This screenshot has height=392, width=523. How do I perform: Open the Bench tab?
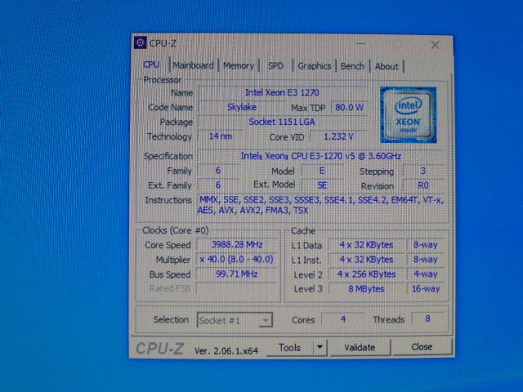coord(352,66)
